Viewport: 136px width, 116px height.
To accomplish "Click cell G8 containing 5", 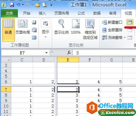I will (x=111, y=95).
